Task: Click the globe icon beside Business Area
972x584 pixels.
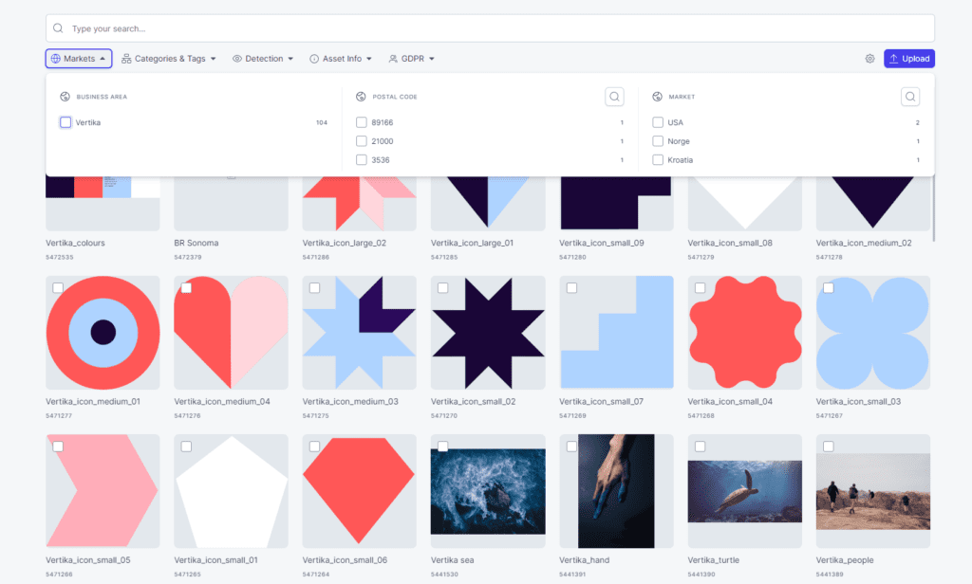Action: pos(65,97)
